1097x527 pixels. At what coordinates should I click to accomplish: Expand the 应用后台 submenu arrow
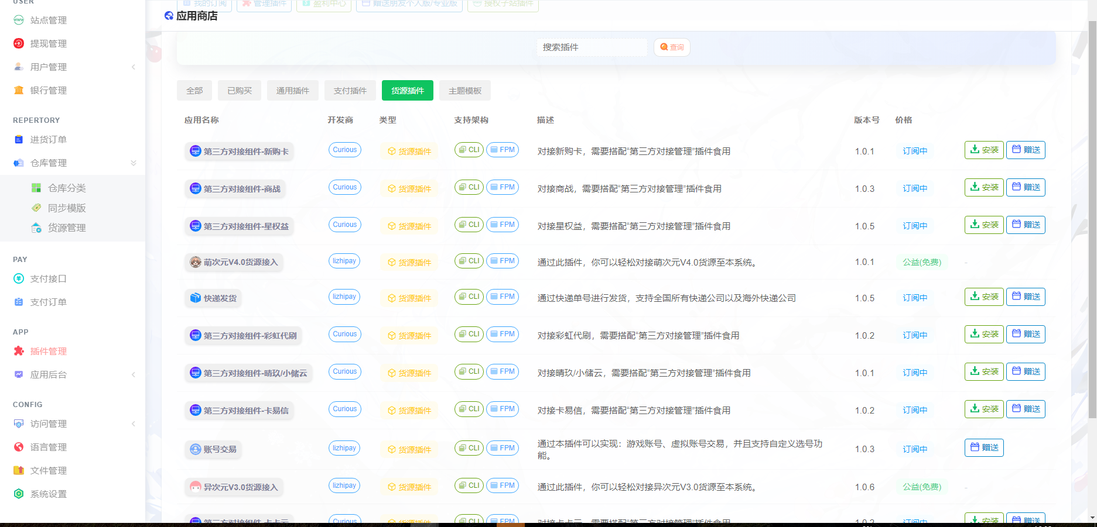(134, 374)
